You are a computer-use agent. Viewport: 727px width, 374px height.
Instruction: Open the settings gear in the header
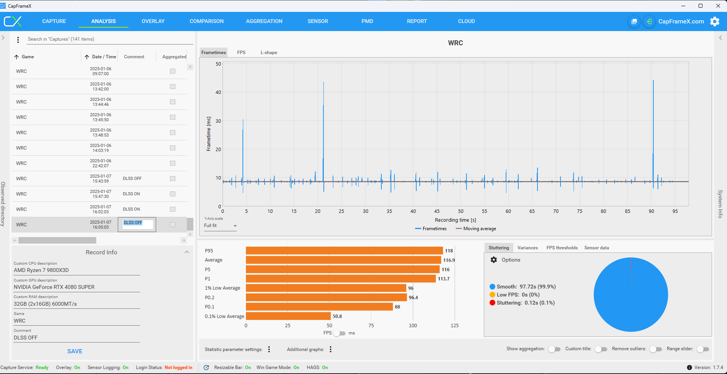tap(715, 21)
